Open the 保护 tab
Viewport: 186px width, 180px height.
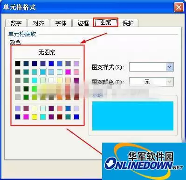pyautogui.click(x=128, y=23)
